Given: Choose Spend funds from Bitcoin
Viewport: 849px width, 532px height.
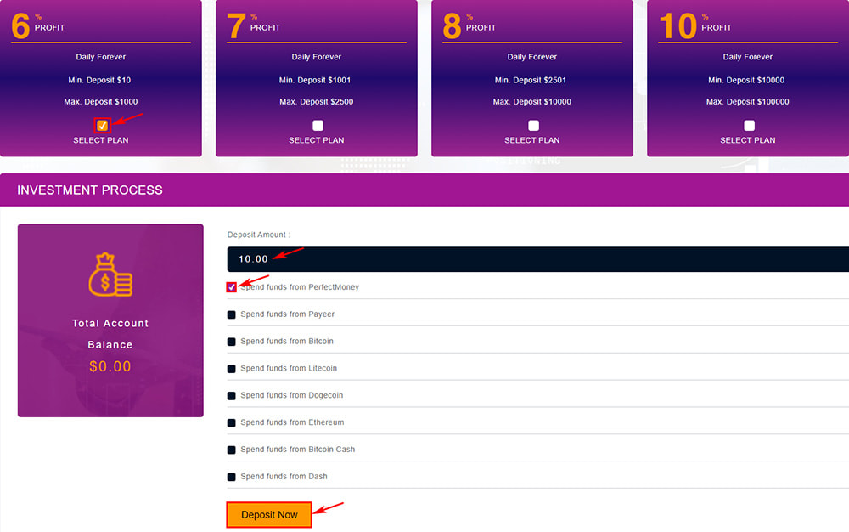Looking at the screenshot, I should (231, 342).
